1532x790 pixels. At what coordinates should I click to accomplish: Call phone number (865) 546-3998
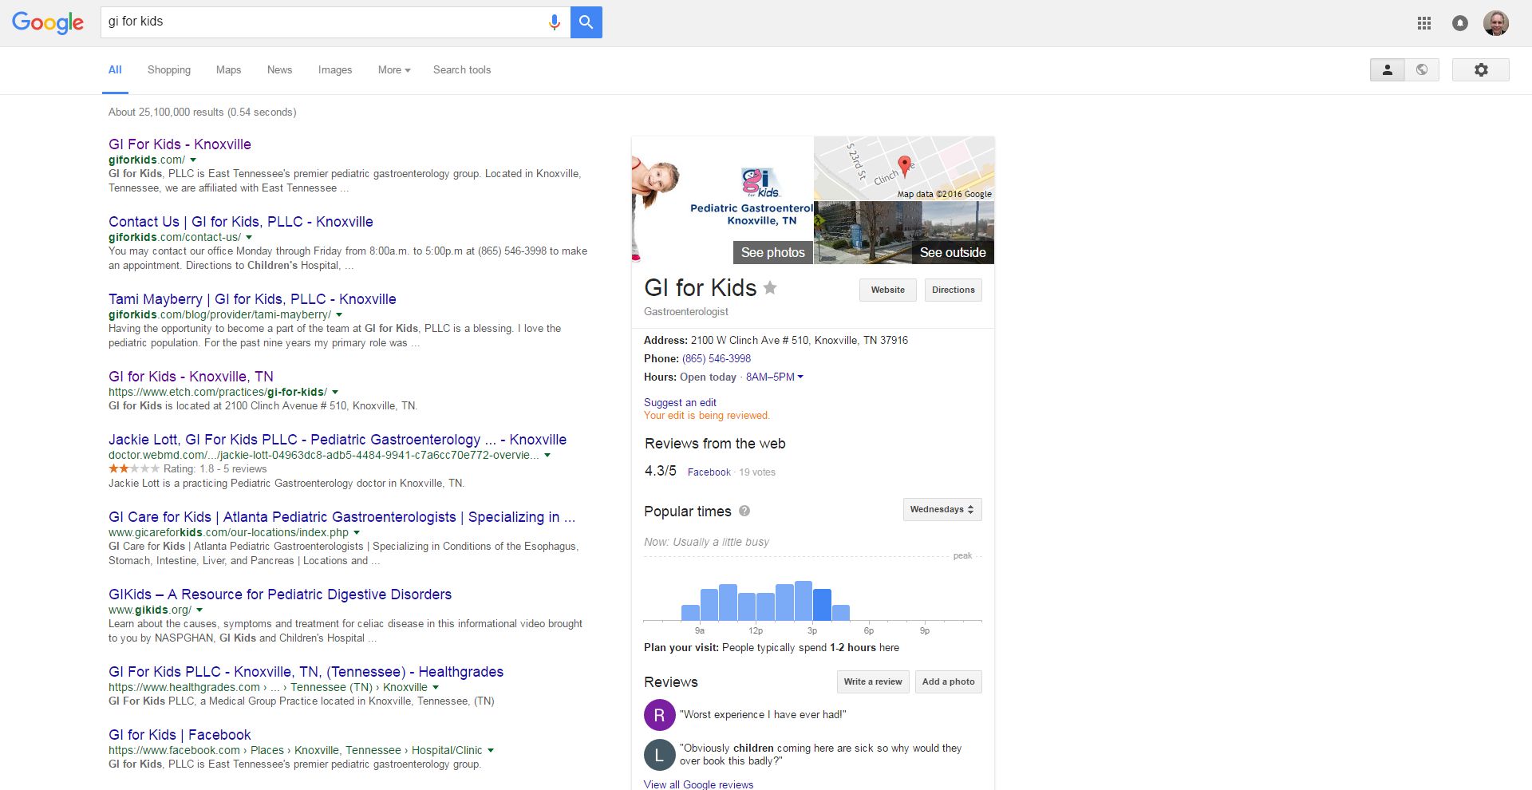click(x=717, y=359)
